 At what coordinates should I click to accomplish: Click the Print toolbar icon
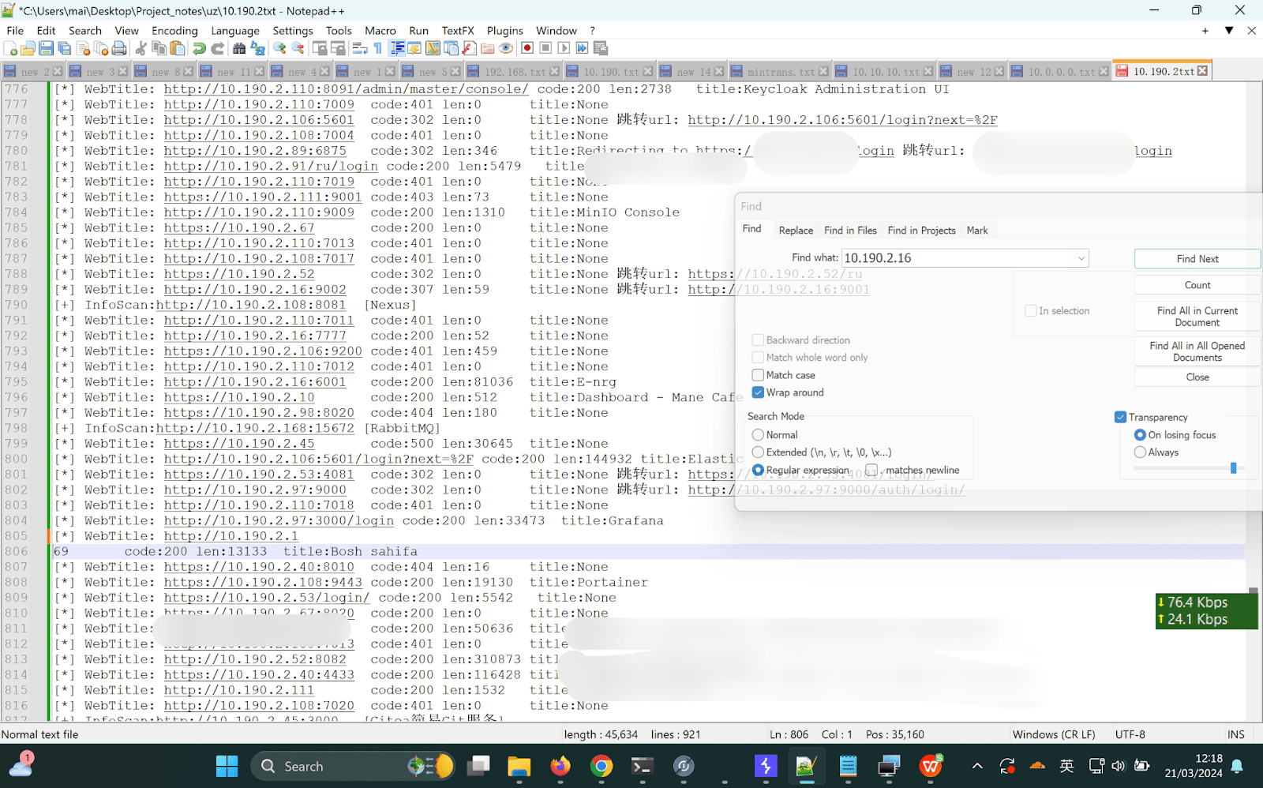118,48
